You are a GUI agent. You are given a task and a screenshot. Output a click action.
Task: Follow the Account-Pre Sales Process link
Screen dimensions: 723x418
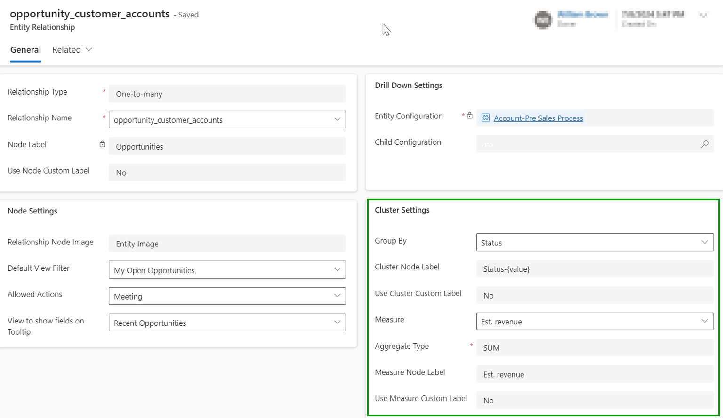538,118
